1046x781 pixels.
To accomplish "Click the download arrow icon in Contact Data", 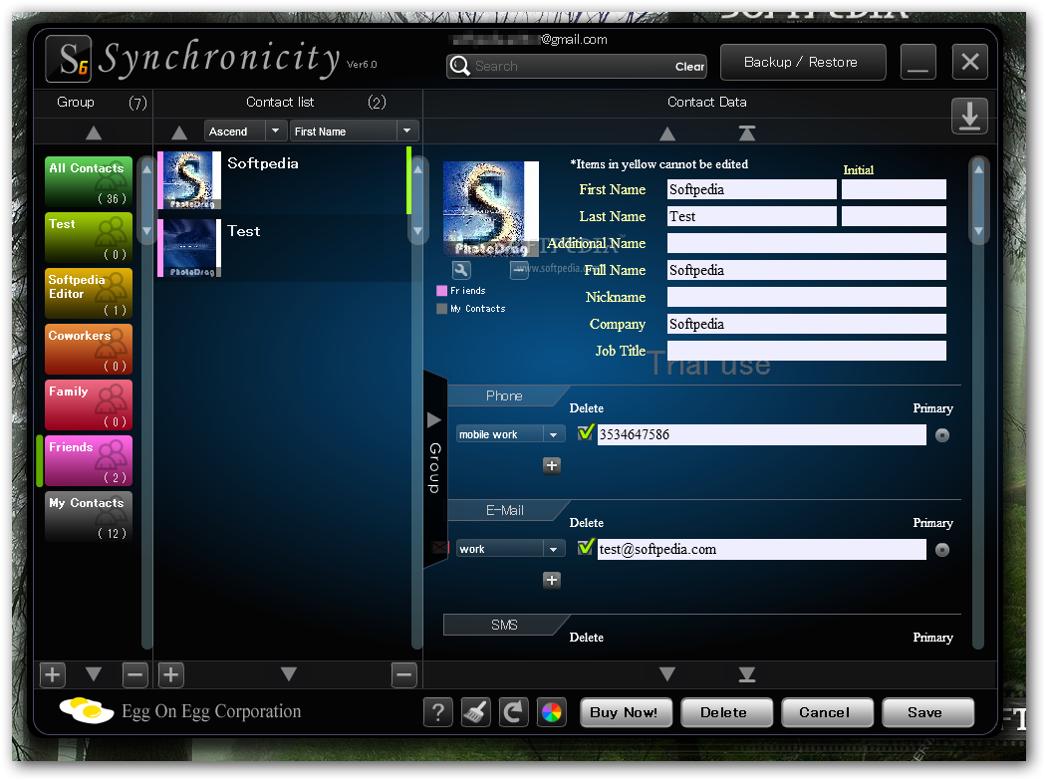I will pyautogui.click(x=969, y=116).
